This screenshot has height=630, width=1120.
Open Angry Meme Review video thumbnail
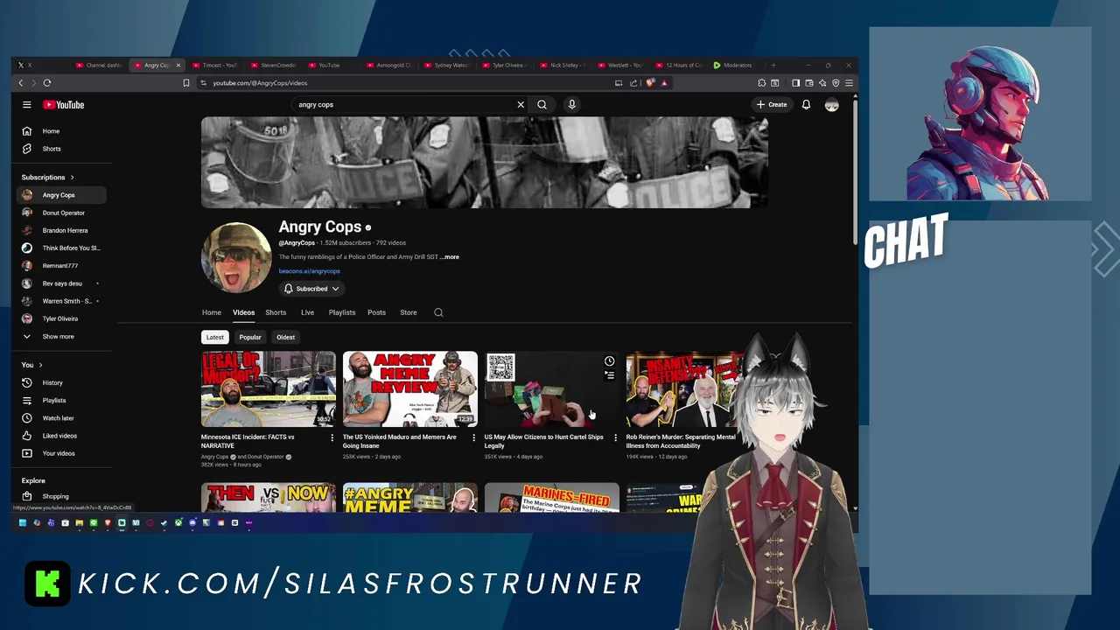coord(409,389)
